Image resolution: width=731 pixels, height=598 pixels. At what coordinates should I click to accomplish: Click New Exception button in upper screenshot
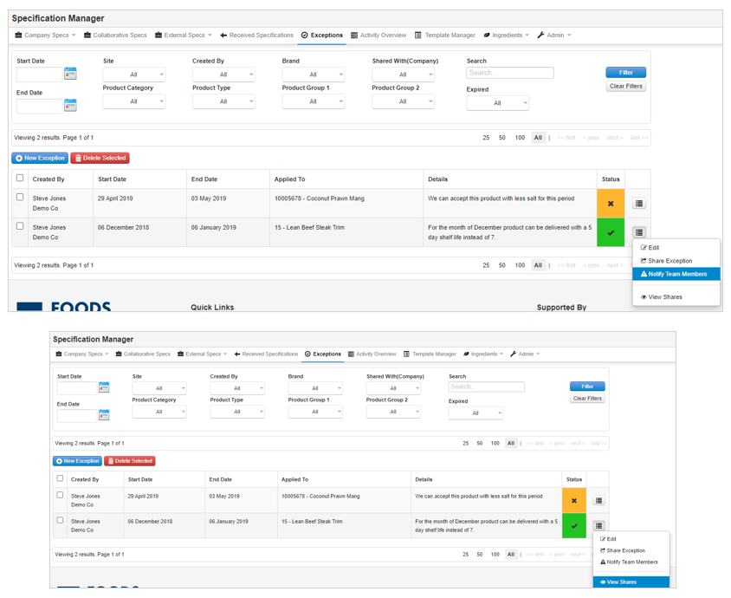point(40,158)
